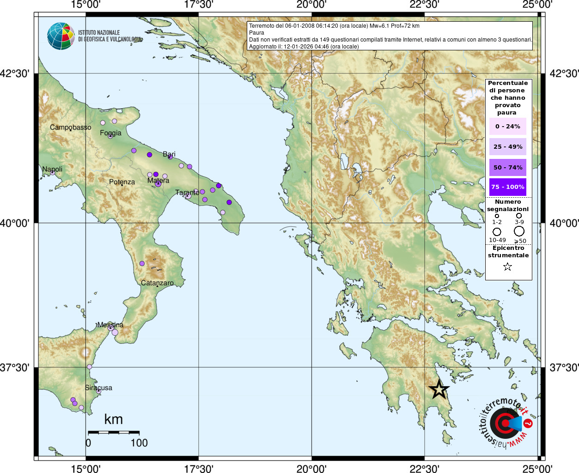Click the INGV globe logo
The height and width of the screenshot is (473, 579).
tap(61, 36)
